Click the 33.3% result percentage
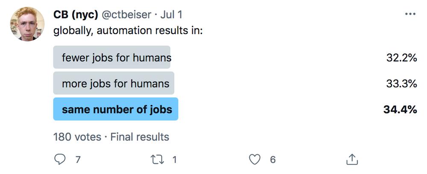Image resolution: width=427 pixels, height=174 pixels. click(402, 83)
